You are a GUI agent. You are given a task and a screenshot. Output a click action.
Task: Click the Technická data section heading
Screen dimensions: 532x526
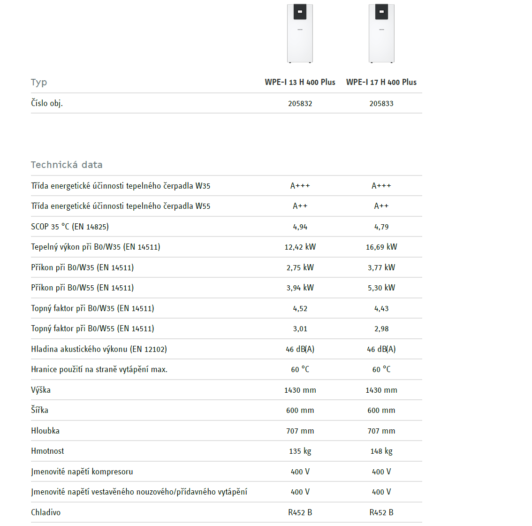pos(67,165)
